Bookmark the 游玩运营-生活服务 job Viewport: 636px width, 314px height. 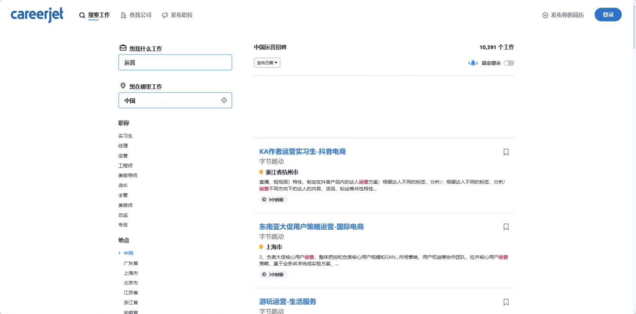click(506, 302)
